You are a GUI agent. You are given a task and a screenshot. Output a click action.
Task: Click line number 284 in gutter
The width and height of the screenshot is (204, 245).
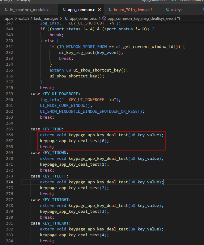(10, 241)
